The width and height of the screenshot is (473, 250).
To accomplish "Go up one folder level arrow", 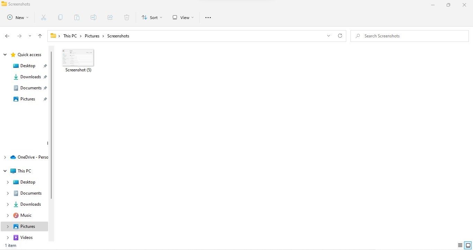I will tap(40, 36).
